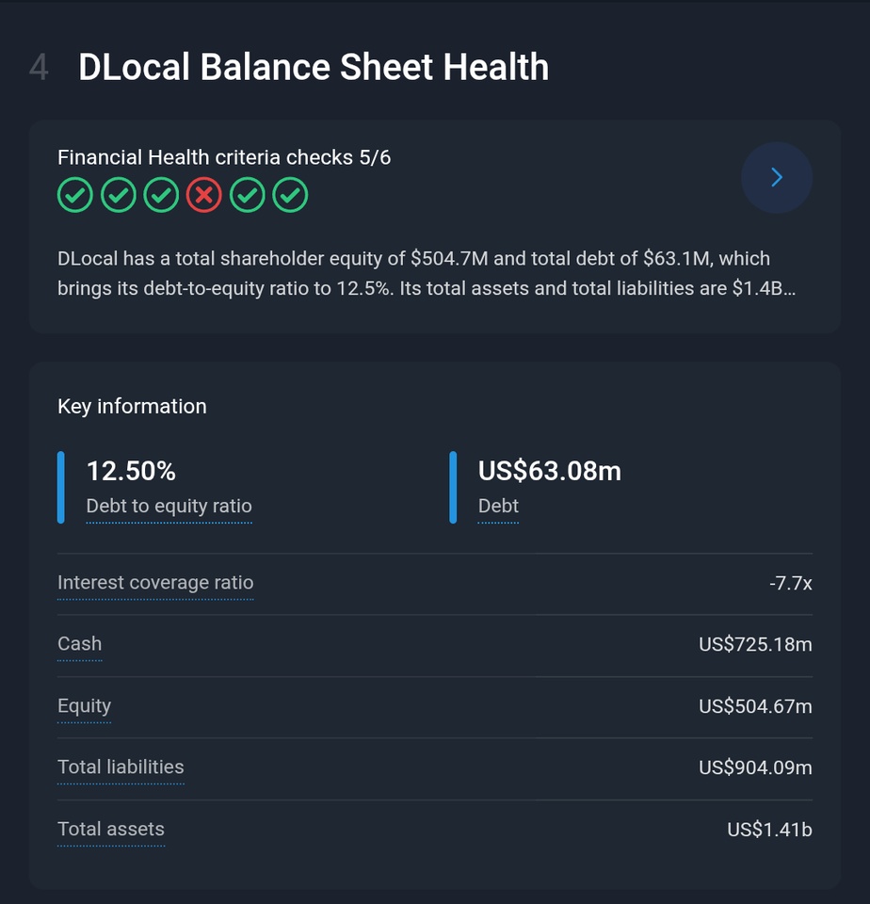Click the second green check icon
Screen dimensions: 870x904
[119, 196]
